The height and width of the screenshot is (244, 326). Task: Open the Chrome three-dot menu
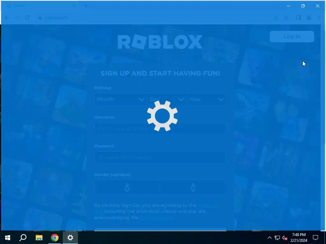319,18
